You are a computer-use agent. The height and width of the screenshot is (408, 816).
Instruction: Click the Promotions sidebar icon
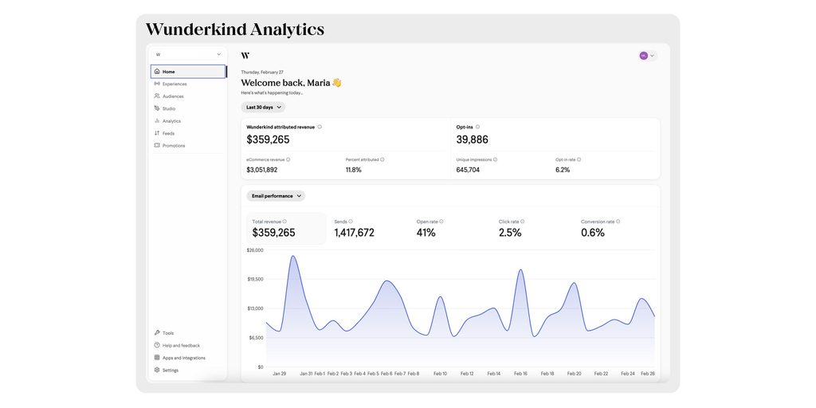157,146
